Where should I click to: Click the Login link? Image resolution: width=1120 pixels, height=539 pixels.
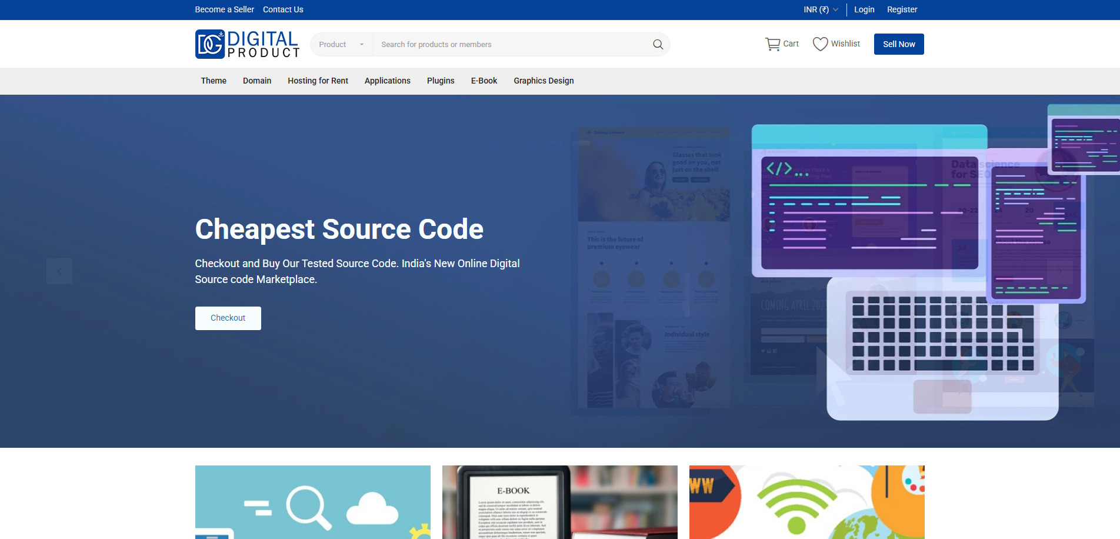[864, 9]
